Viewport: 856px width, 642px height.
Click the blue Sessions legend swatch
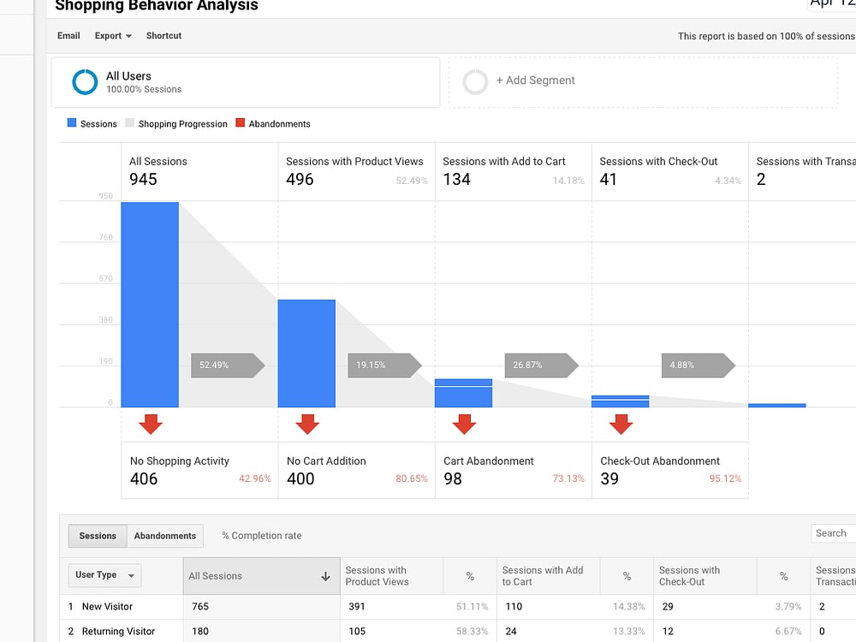click(72, 122)
